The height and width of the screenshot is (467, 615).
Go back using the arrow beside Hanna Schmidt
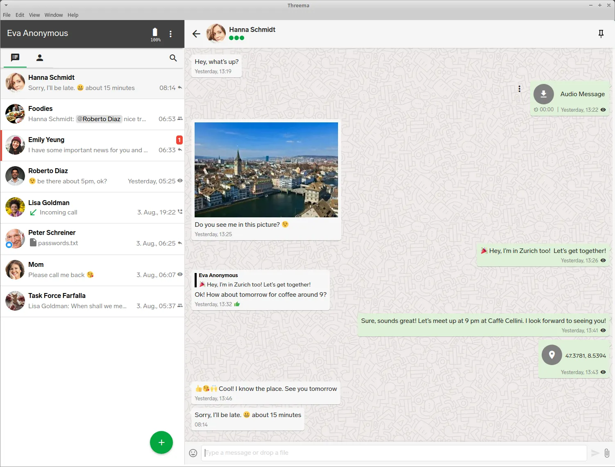click(x=196, y=34)
